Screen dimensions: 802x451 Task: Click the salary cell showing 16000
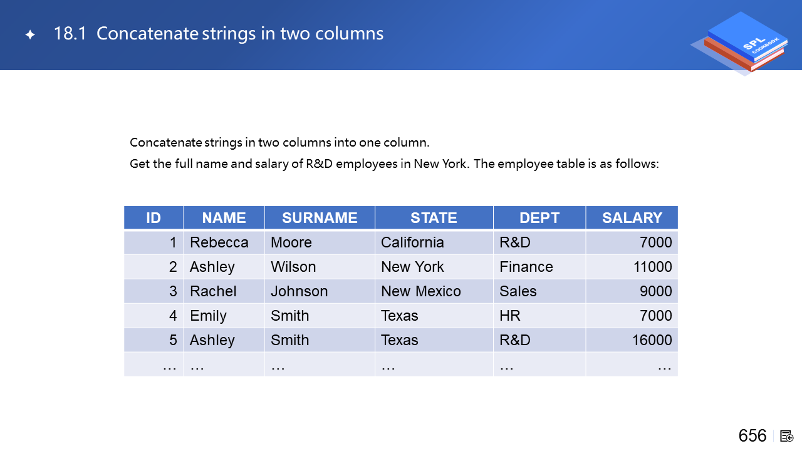[x=652, y=340]
